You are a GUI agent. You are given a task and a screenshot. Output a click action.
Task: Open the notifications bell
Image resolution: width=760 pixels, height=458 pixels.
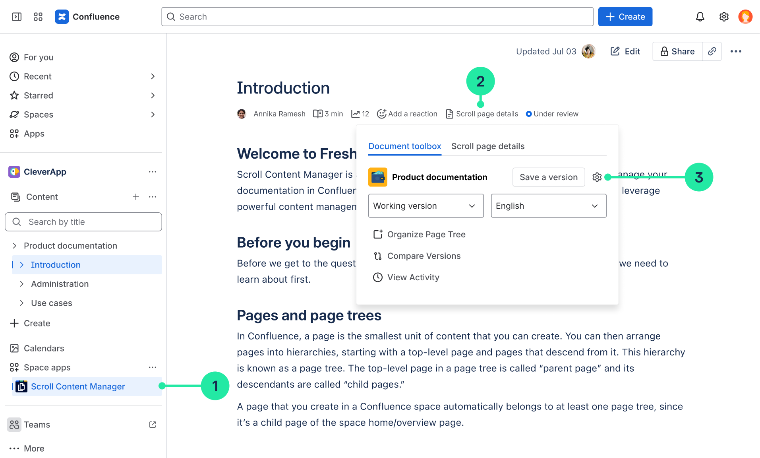pos(700,17)
